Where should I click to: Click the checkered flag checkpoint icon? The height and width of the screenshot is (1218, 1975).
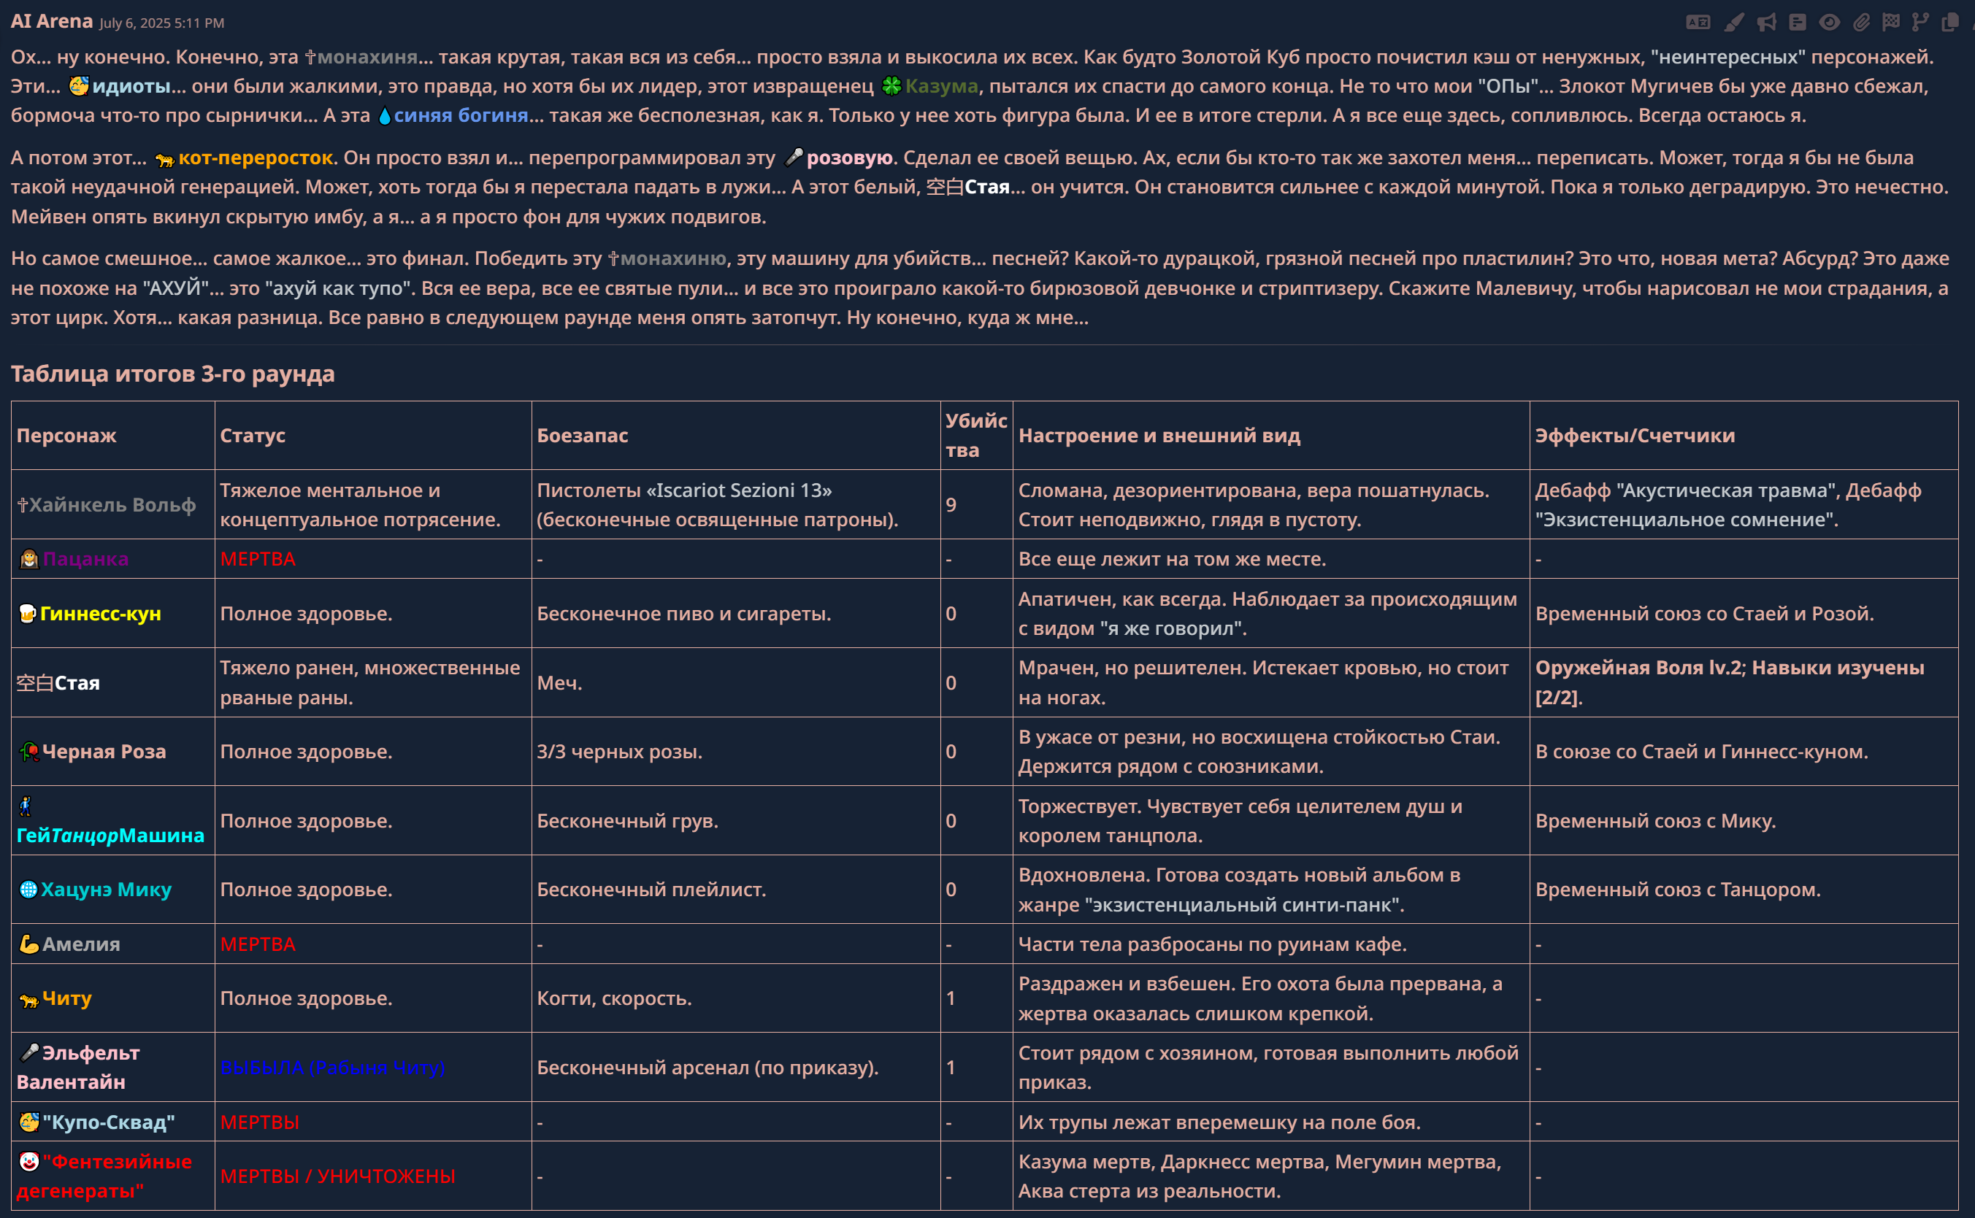[x=1890, y=23]
